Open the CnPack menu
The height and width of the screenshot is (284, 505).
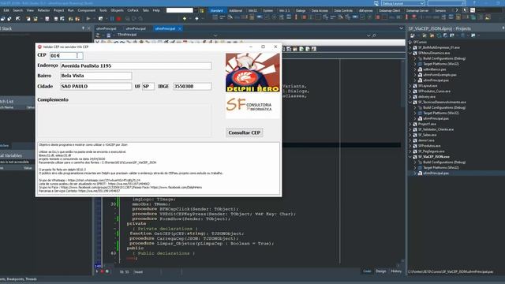[133, 10]
